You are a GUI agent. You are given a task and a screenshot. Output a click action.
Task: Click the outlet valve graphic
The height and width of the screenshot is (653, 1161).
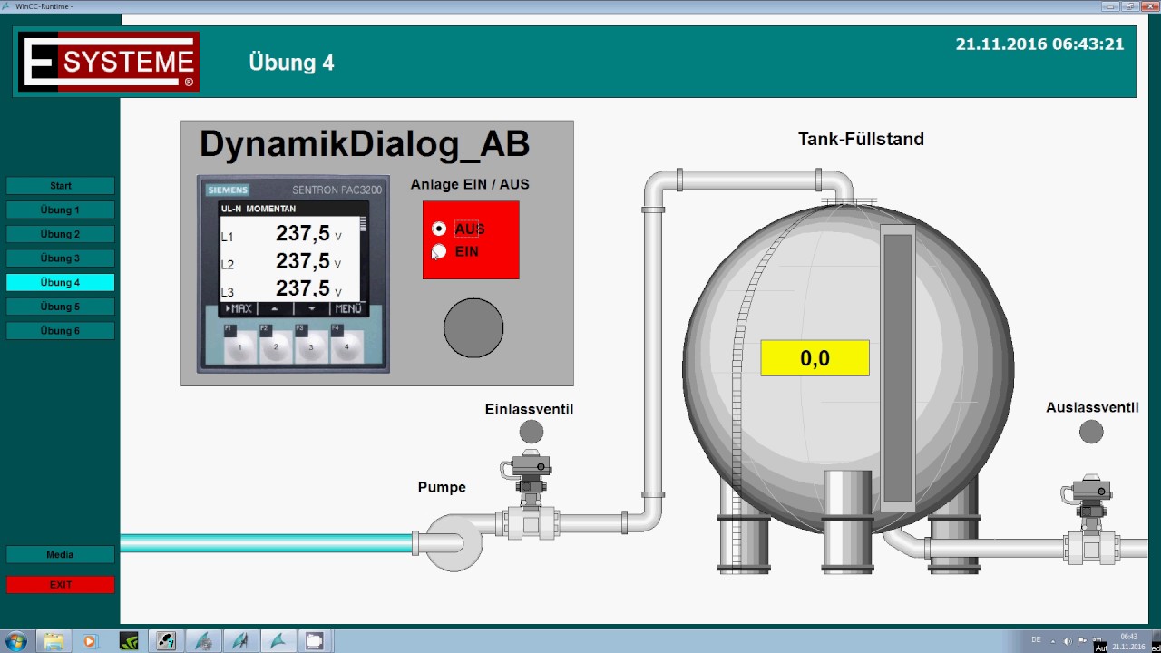point(1091,520)
